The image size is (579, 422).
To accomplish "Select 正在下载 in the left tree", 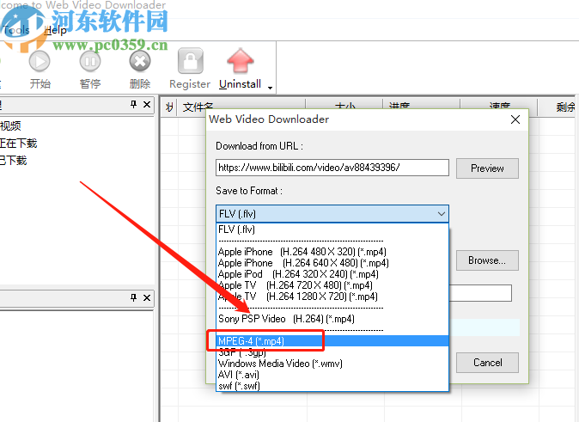I will [x=18, y=144].
